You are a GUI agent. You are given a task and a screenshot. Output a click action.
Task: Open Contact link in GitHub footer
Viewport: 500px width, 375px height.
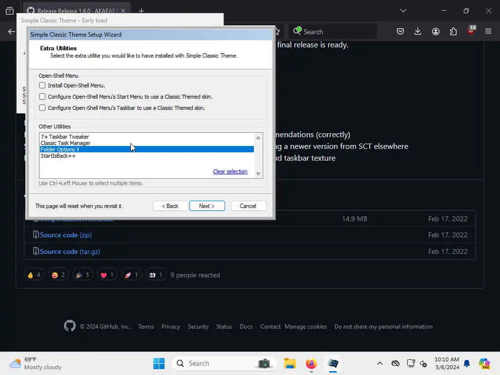coord(270,327)
